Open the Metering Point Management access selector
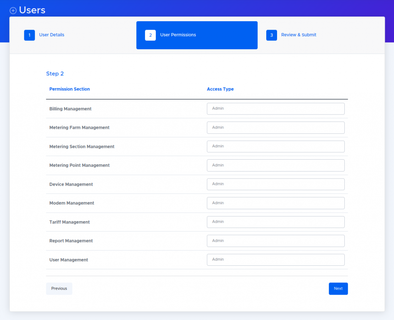This screenshot has height=320, width=394. [x=275, y=165]
